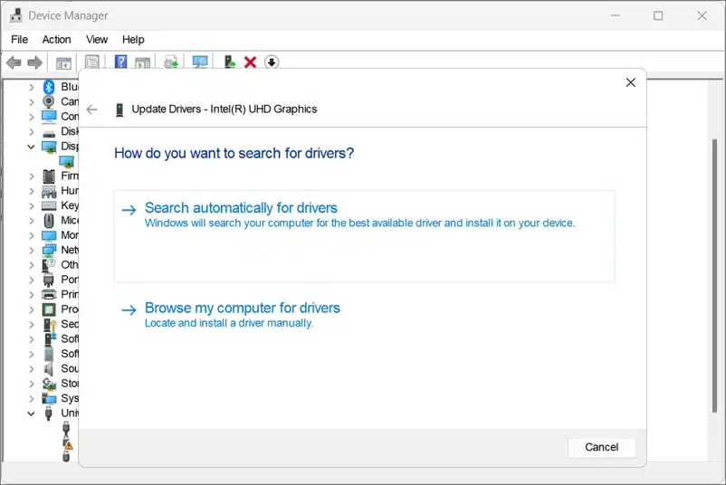Click the Scan for hardware changes monitor icon
This screenshot has width=726, height=485.
(200, 62)
